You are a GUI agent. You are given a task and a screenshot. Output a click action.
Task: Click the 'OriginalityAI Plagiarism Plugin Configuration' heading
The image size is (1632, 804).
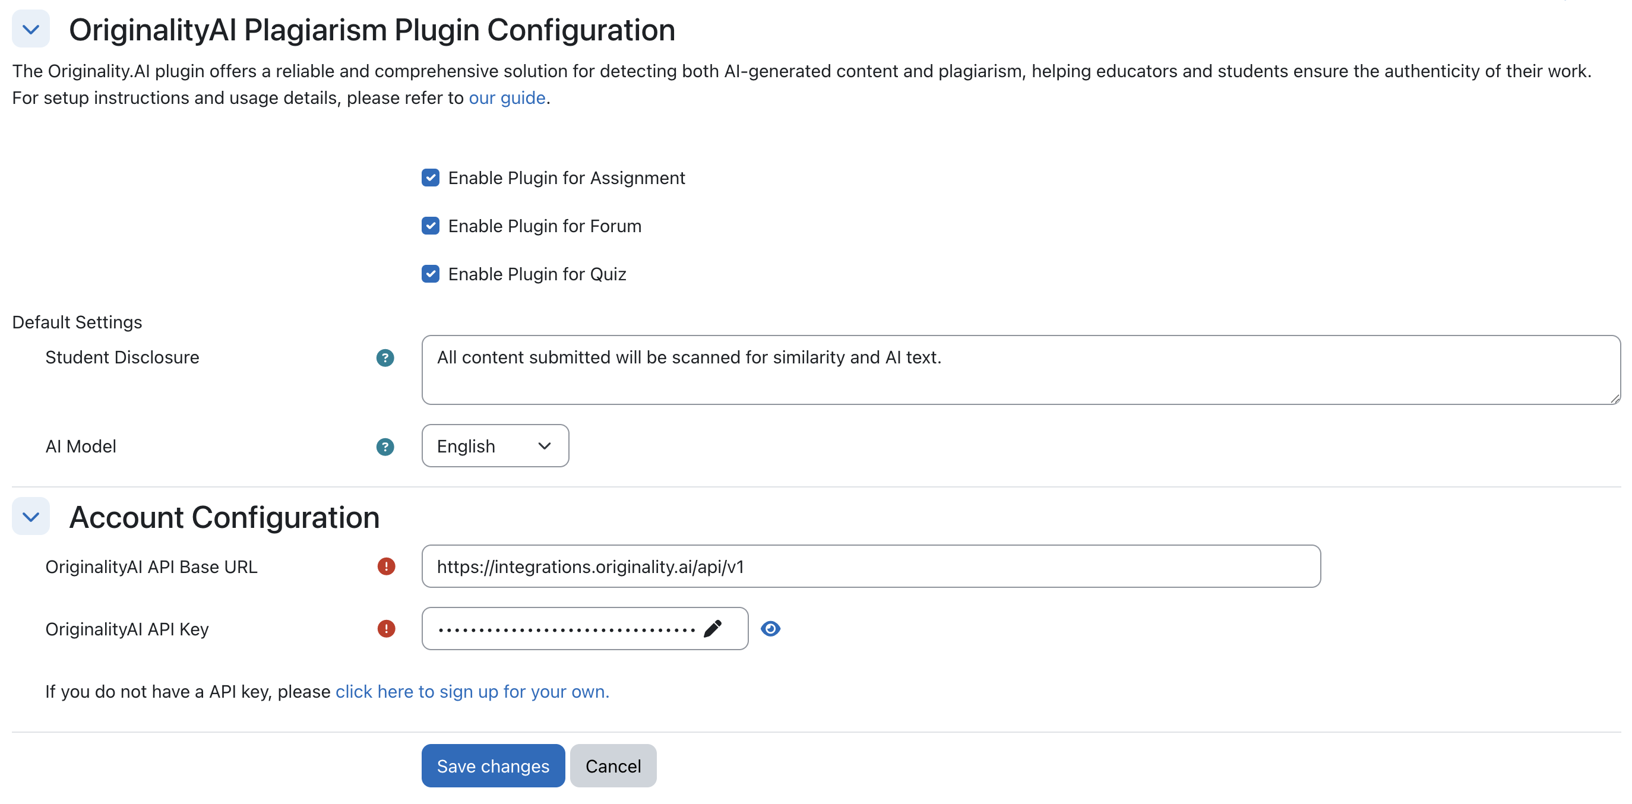point(372,30)
